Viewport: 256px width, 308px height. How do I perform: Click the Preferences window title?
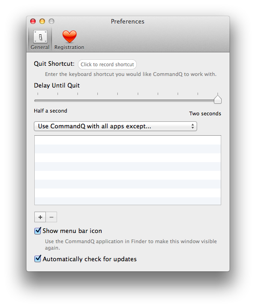128,21
